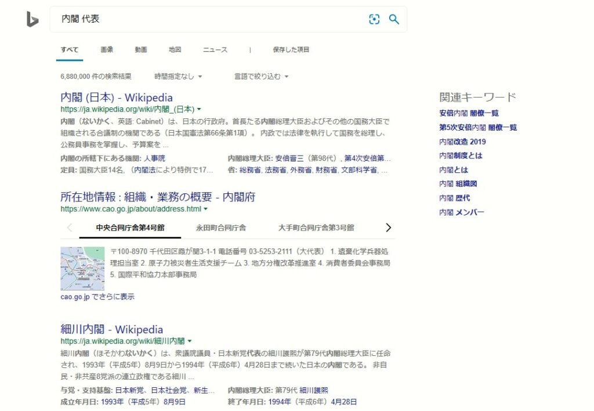Image resolution: width=594 pixels, height=411 pixels.
Task: Click related keyword 内閣 組織図
Action: [x=458, y=183]
